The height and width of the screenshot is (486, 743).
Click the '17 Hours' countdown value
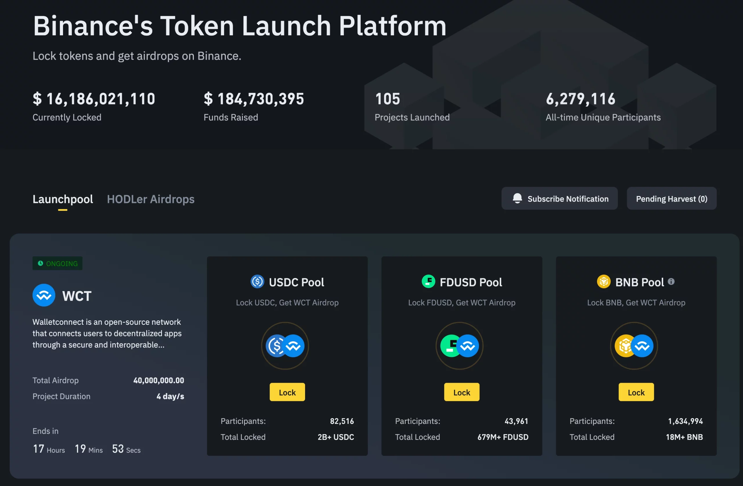(x=49, y=449)
